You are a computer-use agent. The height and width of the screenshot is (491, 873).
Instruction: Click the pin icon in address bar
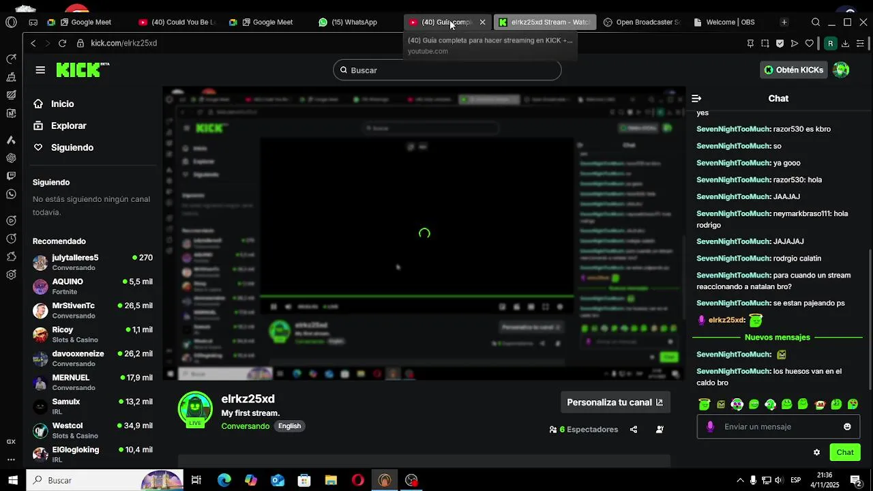[x=750, y=43]
